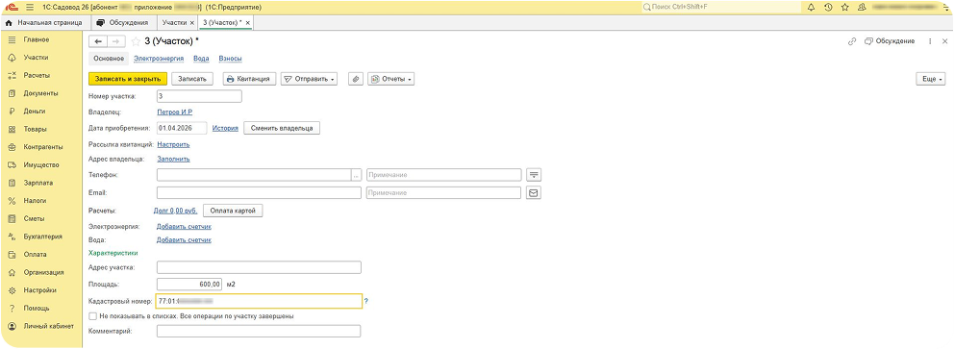This screenshot has width=954, height=349.
Task: Open favorites star in title bar
Action: point(844,8)
